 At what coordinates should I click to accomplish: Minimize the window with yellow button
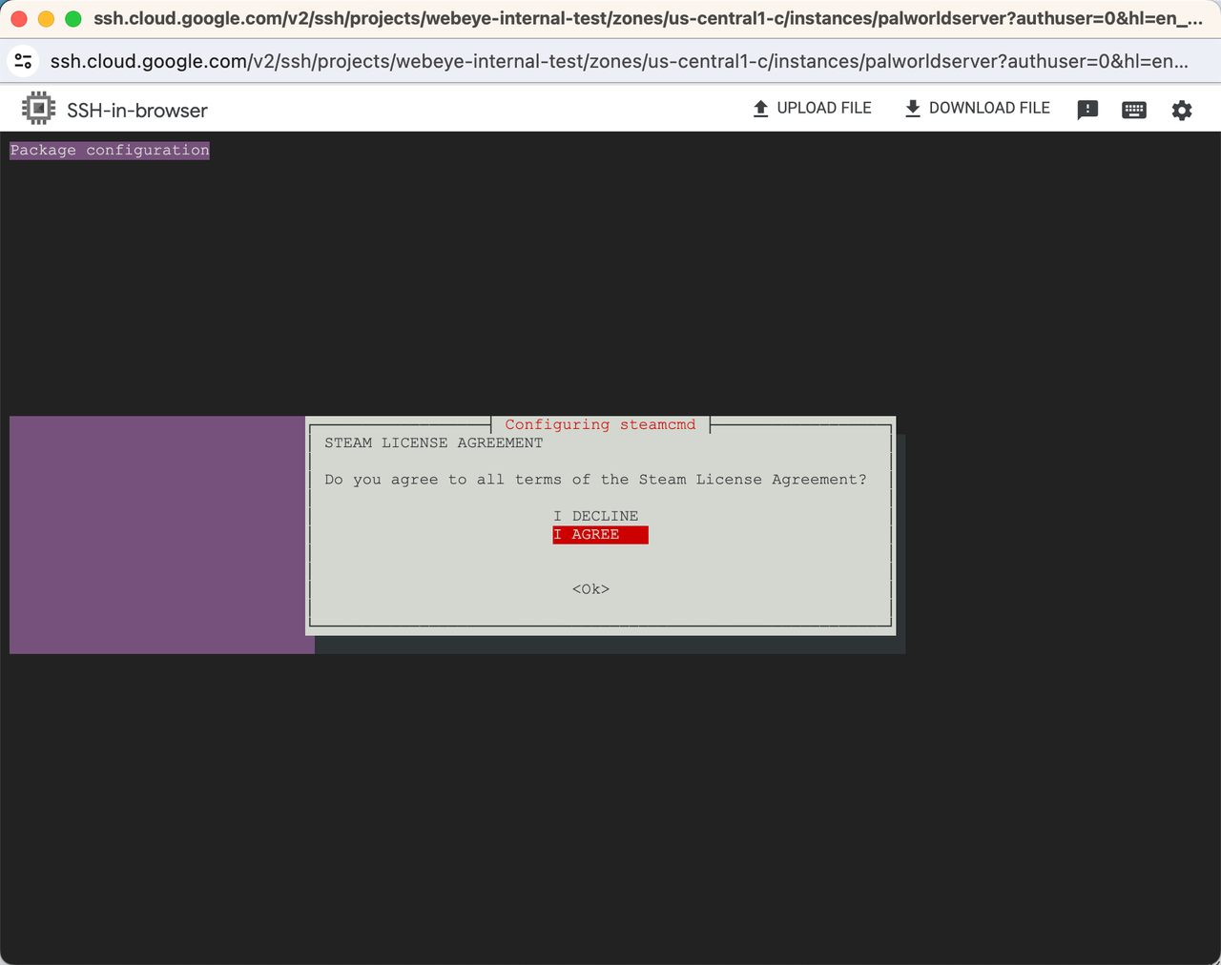[x=46, y=19]
